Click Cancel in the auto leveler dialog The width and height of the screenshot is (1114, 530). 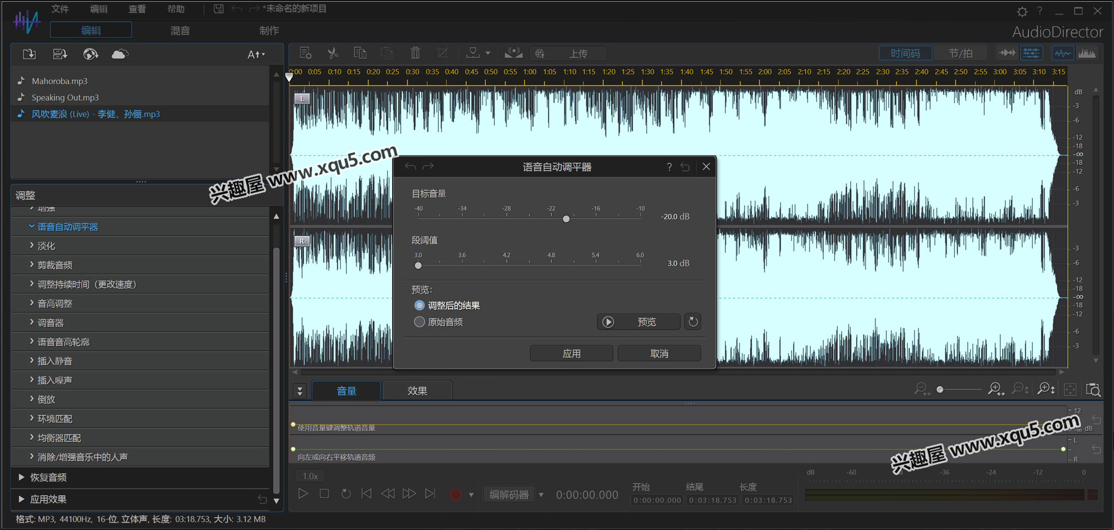point(659,353)
